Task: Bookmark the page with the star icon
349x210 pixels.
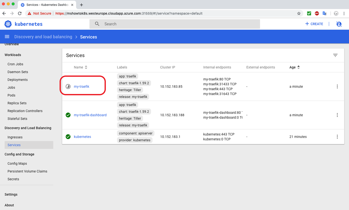Action: 299,13
